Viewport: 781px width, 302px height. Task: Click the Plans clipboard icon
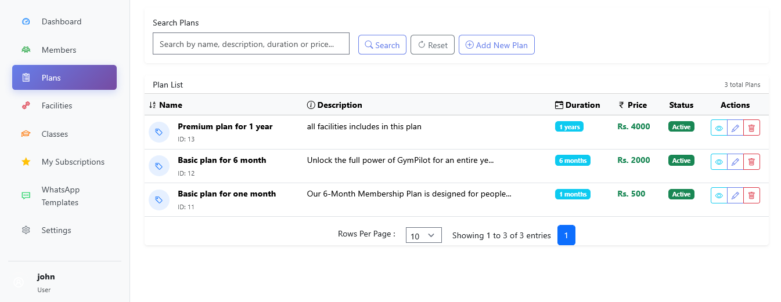click(26, 78)
